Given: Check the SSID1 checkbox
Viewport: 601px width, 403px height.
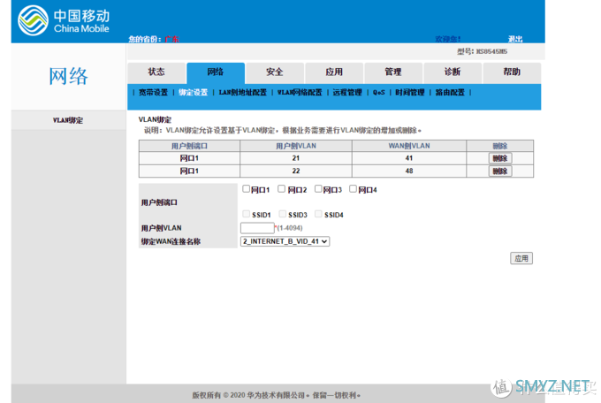Looking at the screenshot, I should (x=246, y=214).
